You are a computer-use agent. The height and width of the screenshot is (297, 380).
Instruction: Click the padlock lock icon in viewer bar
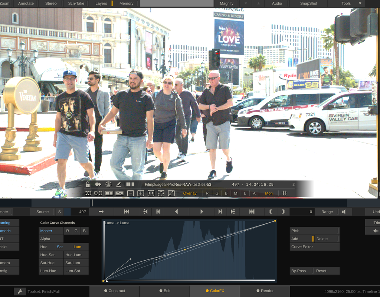coord(88,185)
